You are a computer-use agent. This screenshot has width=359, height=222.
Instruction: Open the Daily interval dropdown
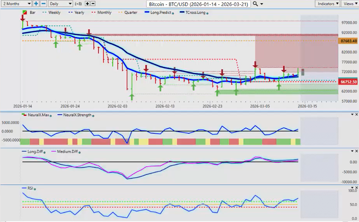60,3
